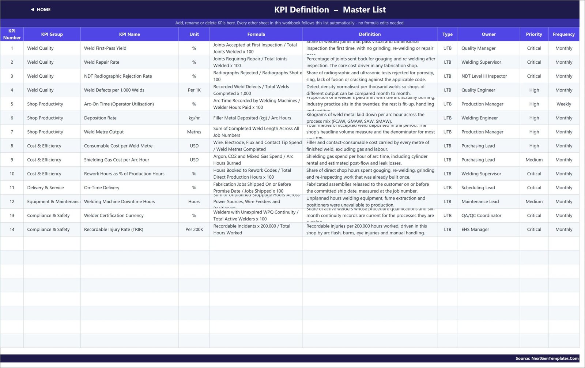
Task: Select definition Defect density normalised cell
Action: point(370,90)
